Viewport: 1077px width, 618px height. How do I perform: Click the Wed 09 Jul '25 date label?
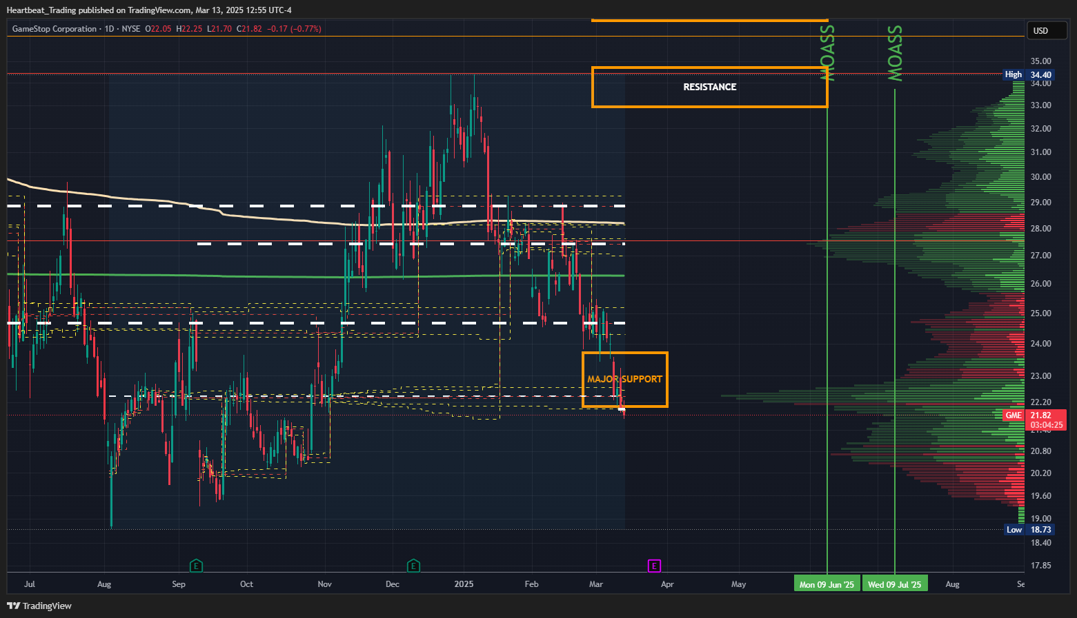point(894,584)
